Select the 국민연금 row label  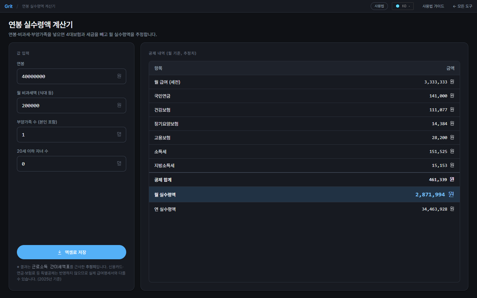162,96
